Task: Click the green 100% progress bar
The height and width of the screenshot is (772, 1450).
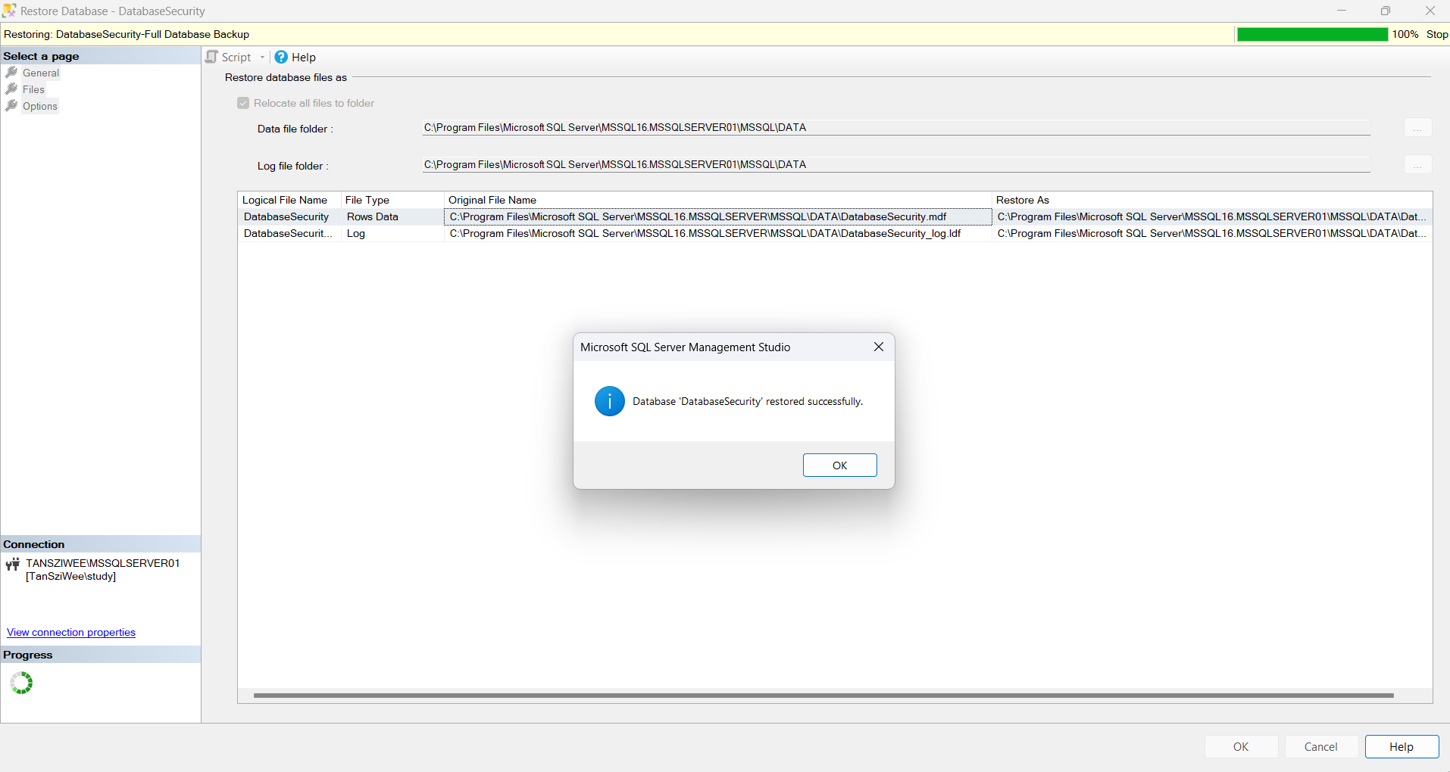Action: (1311, 34)
